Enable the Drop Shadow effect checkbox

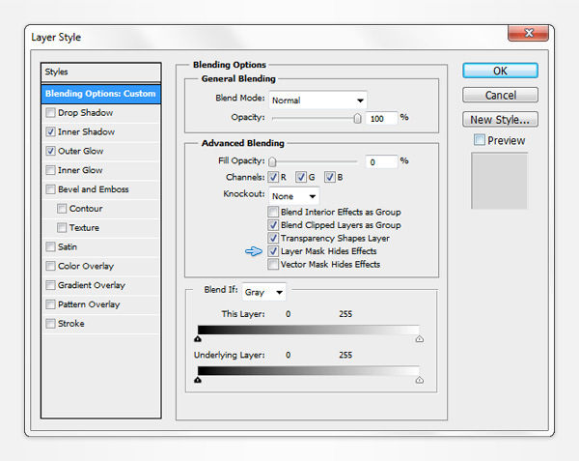click(x=50, y=113)
